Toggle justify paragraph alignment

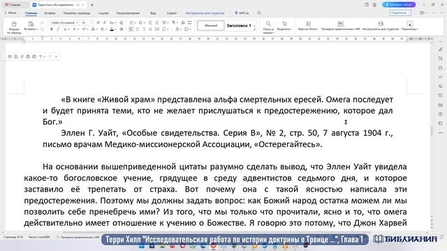[x=151, y=29]
